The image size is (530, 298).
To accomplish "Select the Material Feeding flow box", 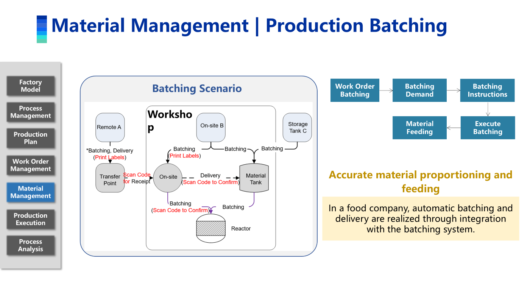I will 419,128.
